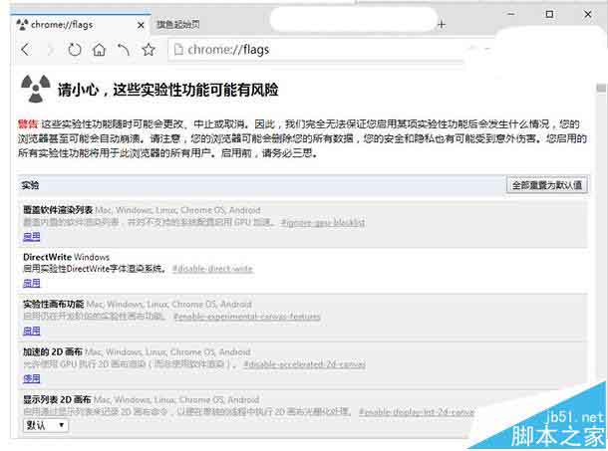Open a new tab with plus button
Screen dimensions: 608x451
[x=442, y=25]
